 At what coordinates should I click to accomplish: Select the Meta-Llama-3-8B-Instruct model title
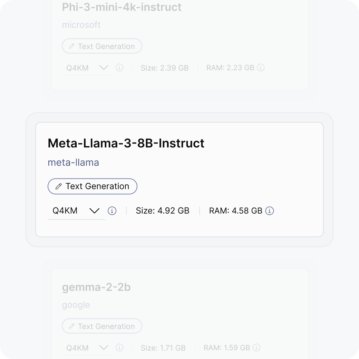(x=126, y=143)
